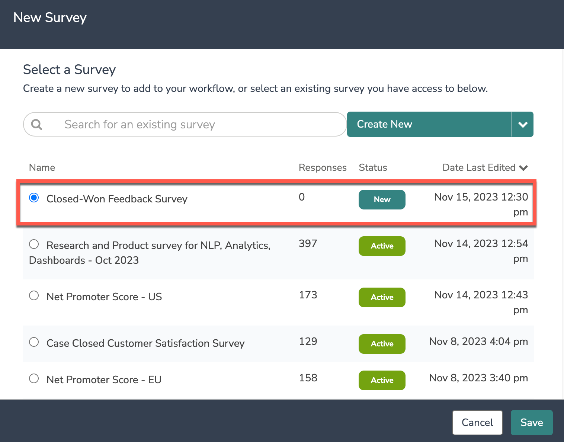Click the New status badge
Image resolution: width=564 pixels, height=442 pixels.
(x=382, y=199)
